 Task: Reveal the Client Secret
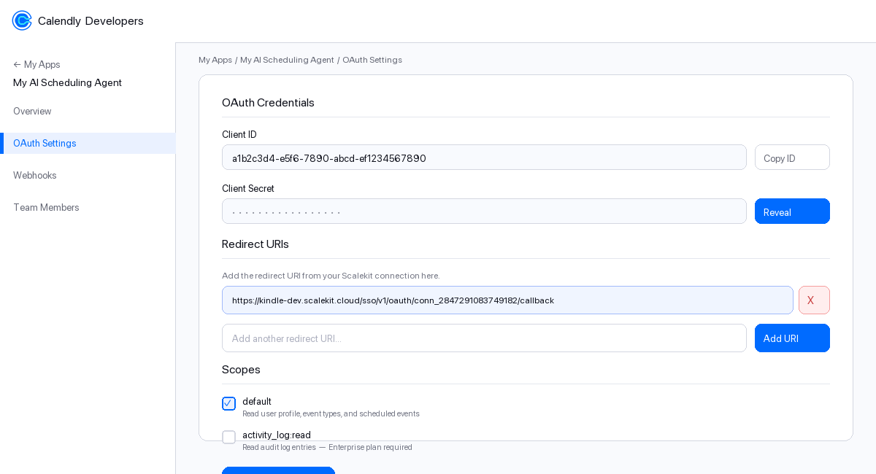[x=792, y=211]
